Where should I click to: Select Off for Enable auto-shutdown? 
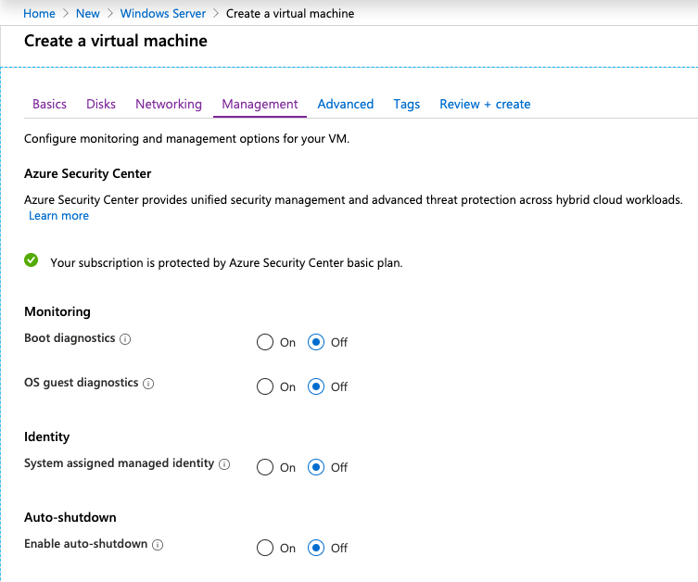316,548
